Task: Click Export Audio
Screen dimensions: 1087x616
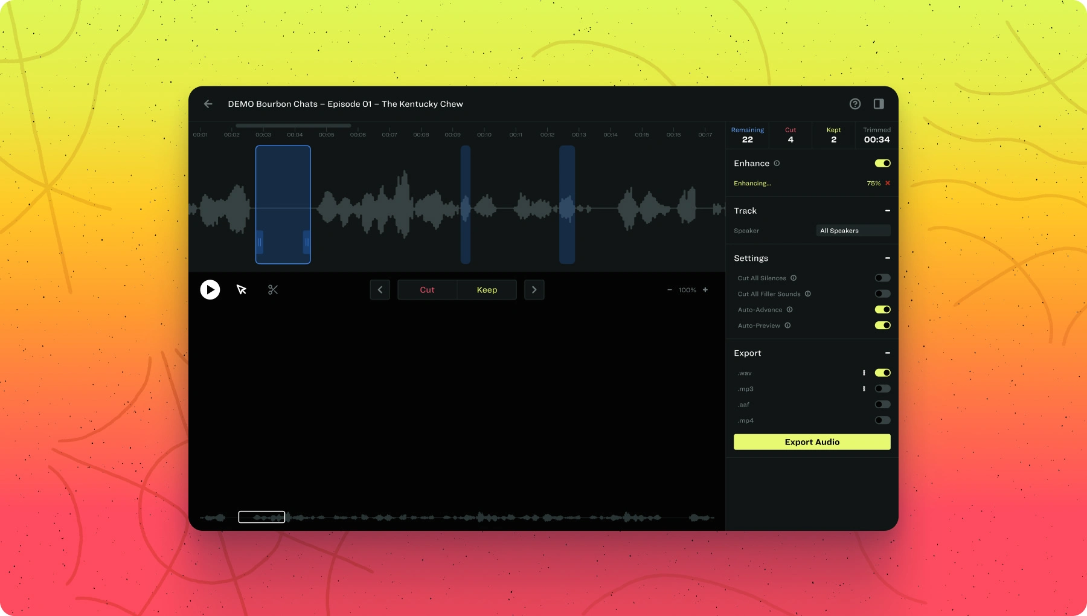Action: click(x=812, y=442)
